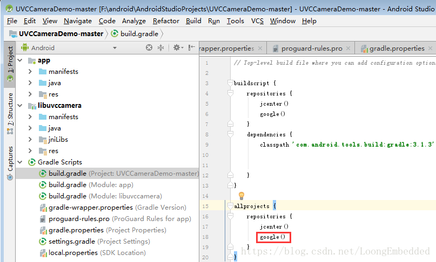Click the comment text on line 1
Image resolution: width=436 pixels, height=262 pixels.
(335, 63)
